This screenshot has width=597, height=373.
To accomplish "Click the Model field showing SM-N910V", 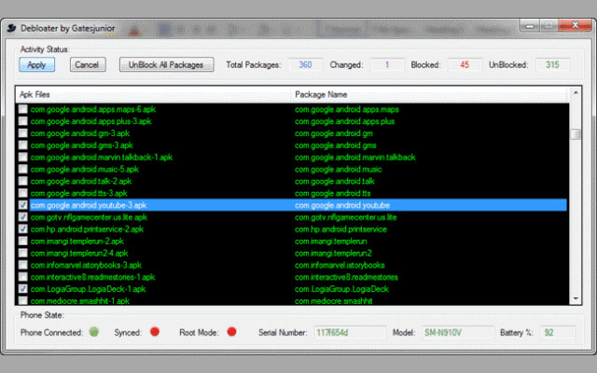I will tap(458, 332).
